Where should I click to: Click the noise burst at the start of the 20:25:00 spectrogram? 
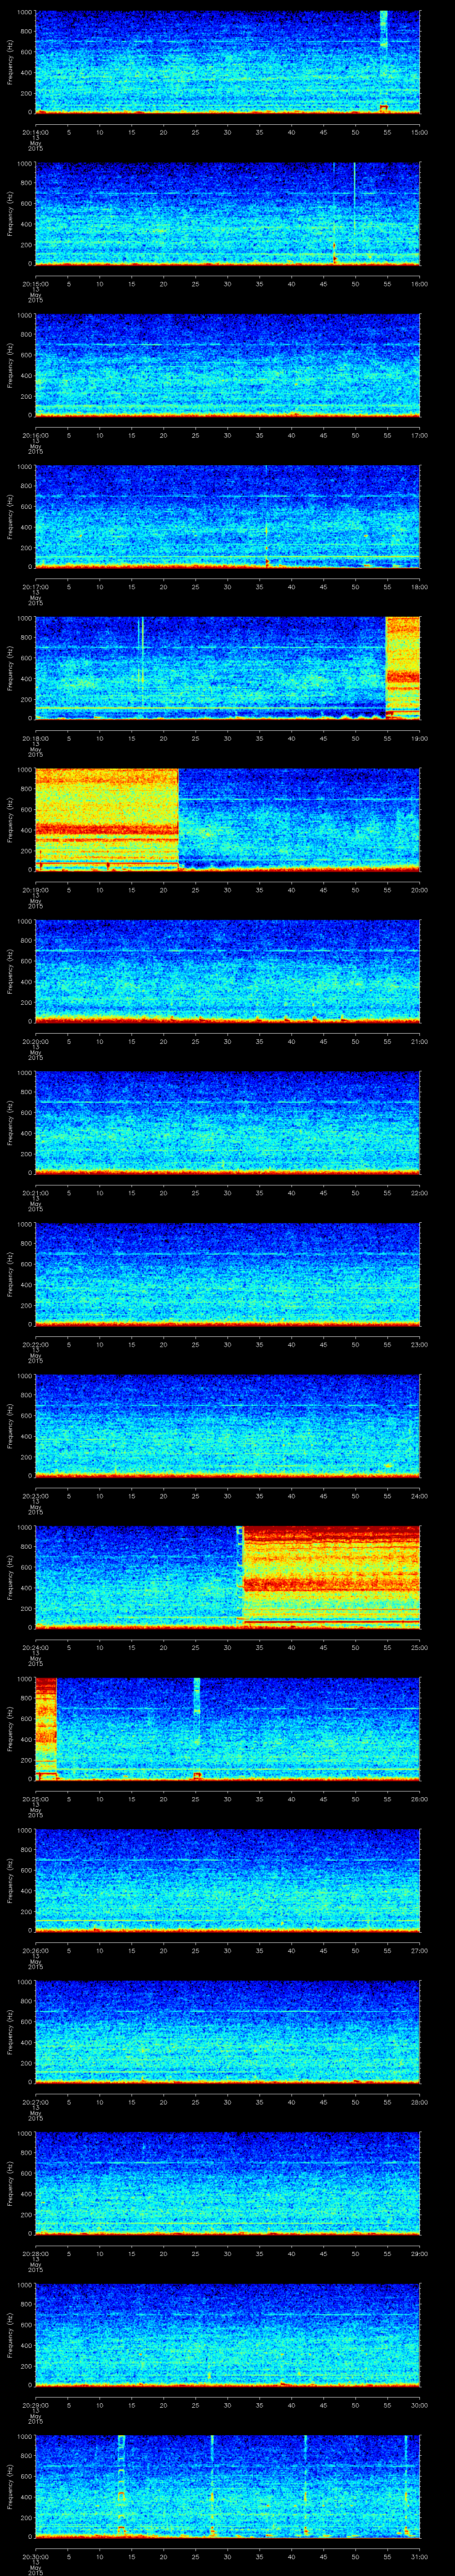coord(46,1728)
